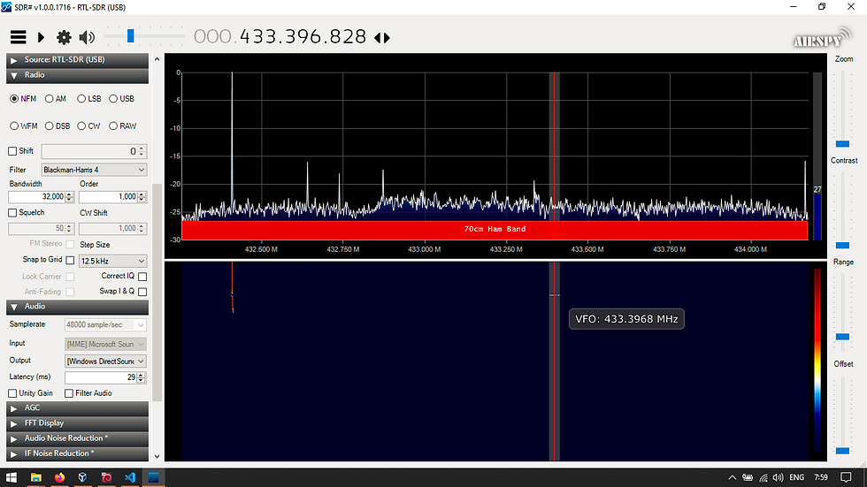Mute audio via speaker icon
867x487 pixels.
pyautogui.click(x=87, y=37)
